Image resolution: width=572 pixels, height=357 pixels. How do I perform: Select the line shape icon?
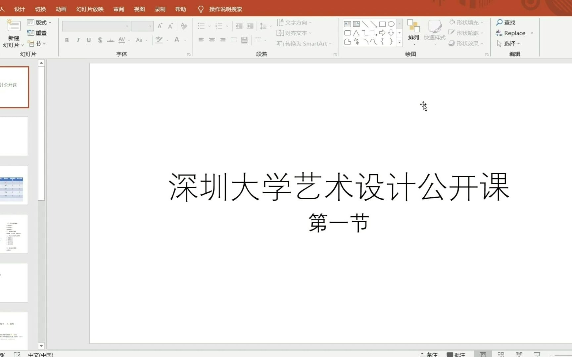(365, 24)
